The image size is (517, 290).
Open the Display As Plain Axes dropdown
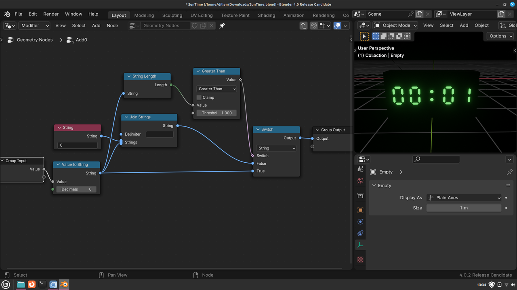(464, 198)
